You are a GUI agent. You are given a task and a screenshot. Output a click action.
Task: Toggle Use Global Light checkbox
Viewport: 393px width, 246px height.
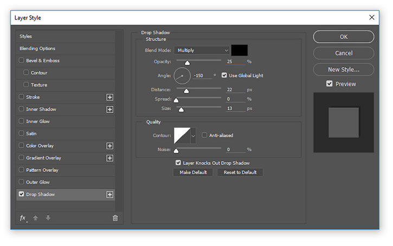[224, 75]
